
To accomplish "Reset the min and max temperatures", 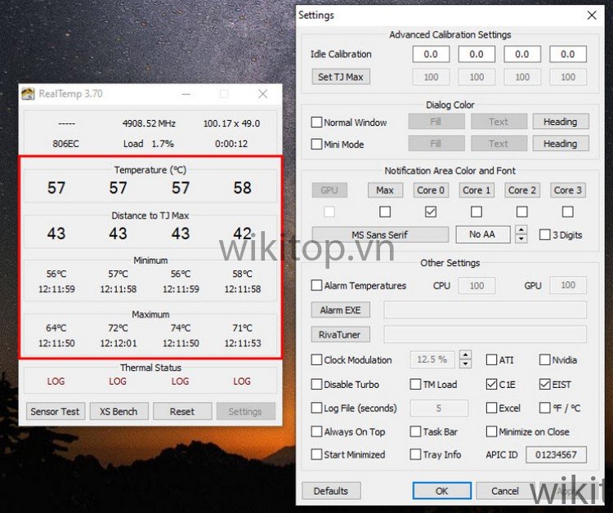I will click(x=181, y=411).
